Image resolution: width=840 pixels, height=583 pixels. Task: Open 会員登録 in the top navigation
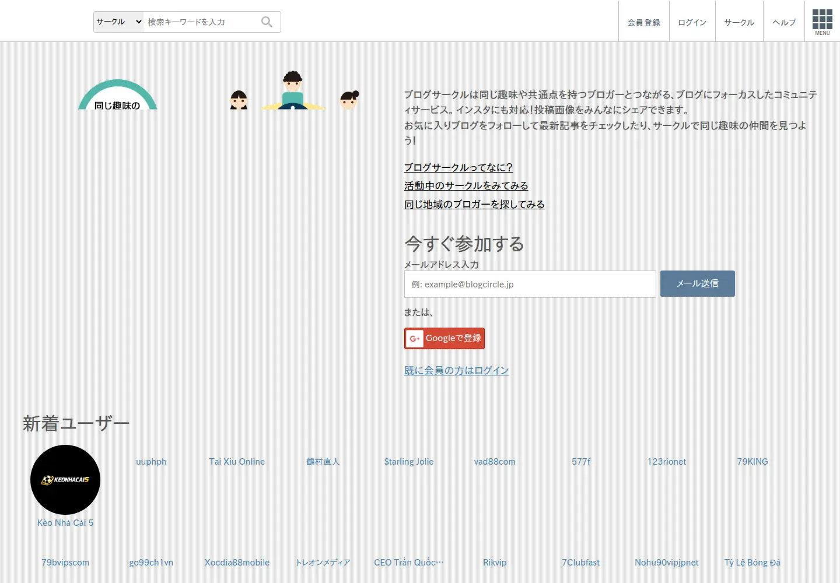pos(644,23)
